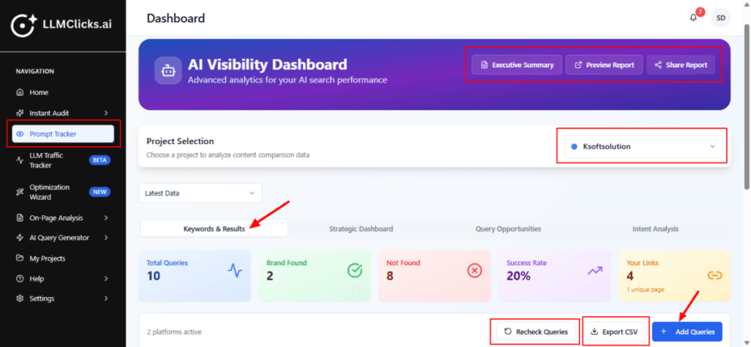The image size is (751, 347).
Task: Open the SD user avatar menu
Action: (x=722, y=18)
